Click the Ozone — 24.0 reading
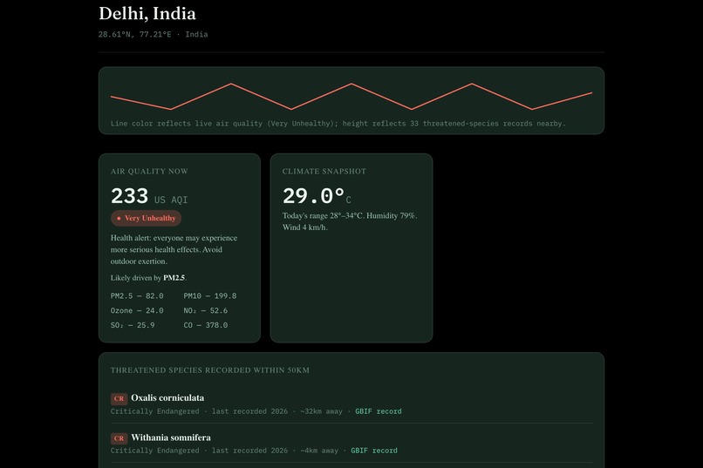The height and width of the screenshot is (468, 703). tap(137, 310)
